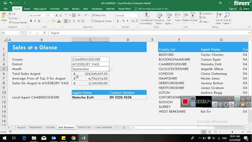
Task: Switch to the Insert ribbon tab
Action: pyautogui.click(x=27, y=9)
